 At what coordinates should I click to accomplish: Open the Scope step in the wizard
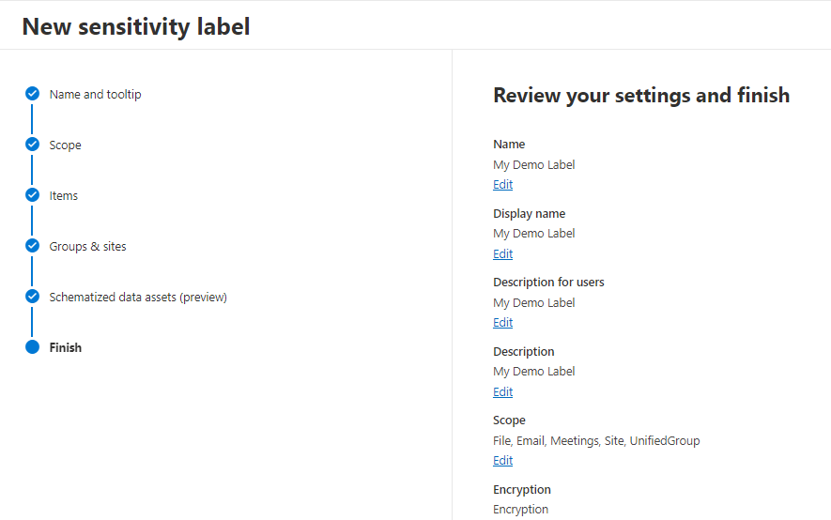[65, 145]
